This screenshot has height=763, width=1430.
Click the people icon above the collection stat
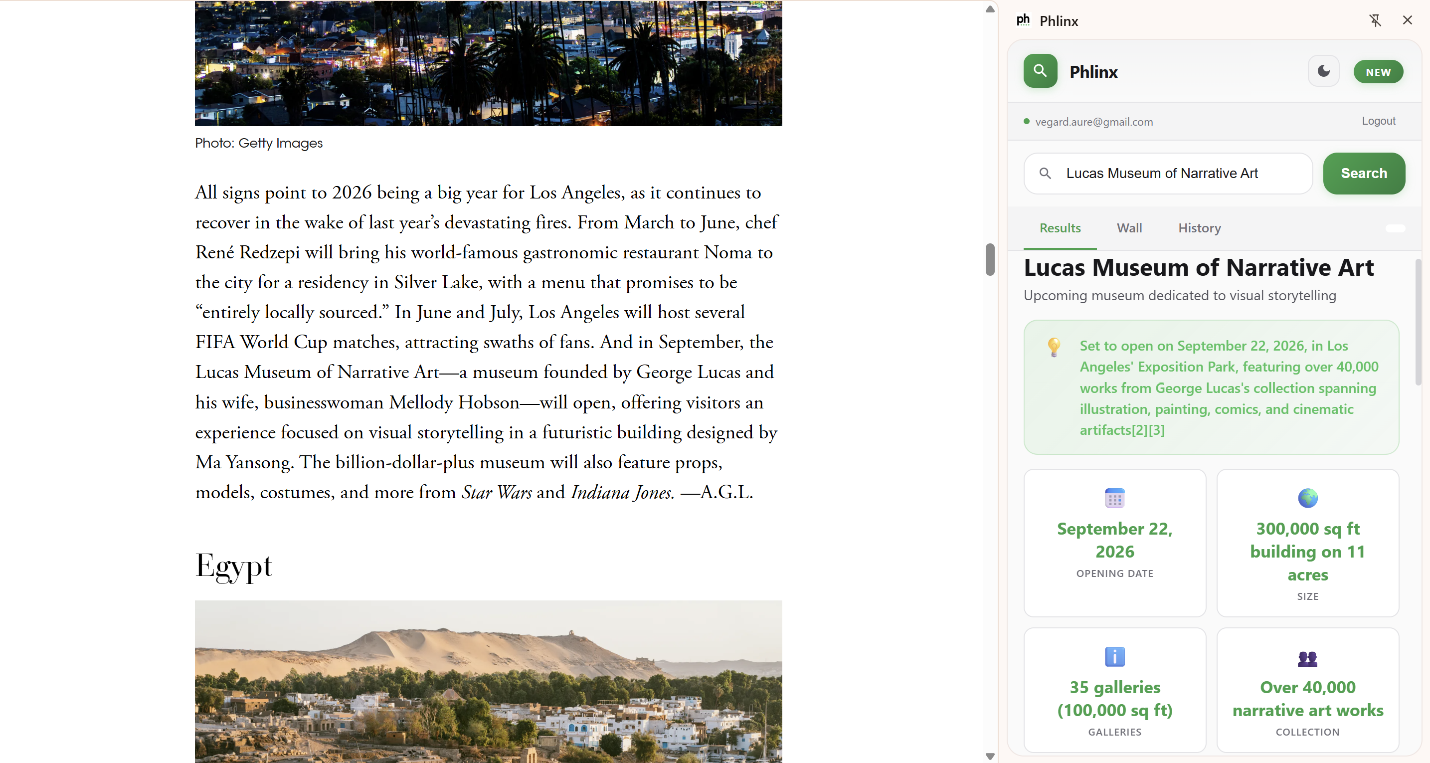coord(1307,659)
